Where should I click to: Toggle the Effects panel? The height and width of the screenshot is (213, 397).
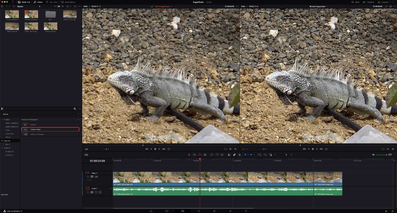pyautogui.click(x=38, y=2)
